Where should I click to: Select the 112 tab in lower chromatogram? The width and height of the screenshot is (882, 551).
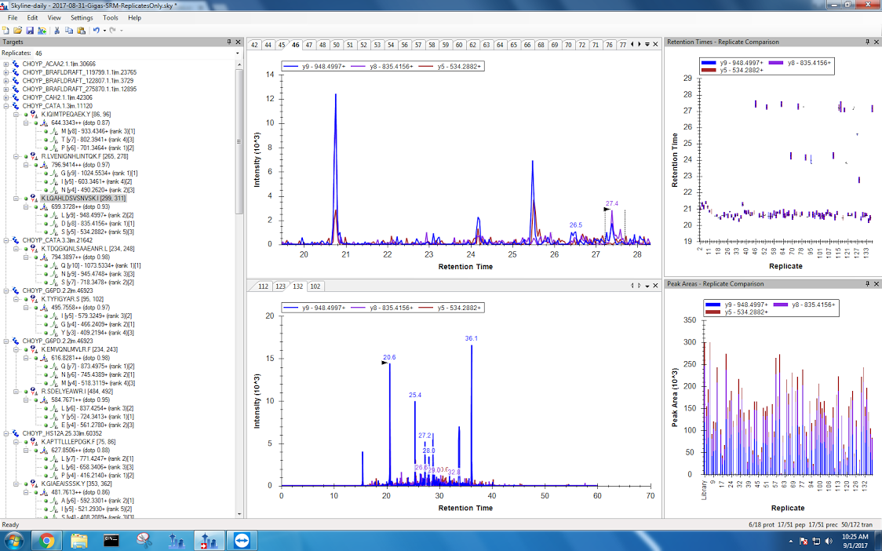click(263, 286)
